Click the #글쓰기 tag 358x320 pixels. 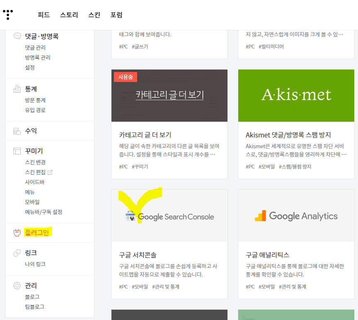pyautogui.click(x=140, y=47)
